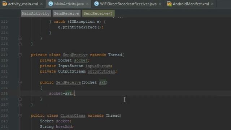
Task: Collapse the ClientClass fold at line 239
Action: pyautogui.click(x=20, y=116)
